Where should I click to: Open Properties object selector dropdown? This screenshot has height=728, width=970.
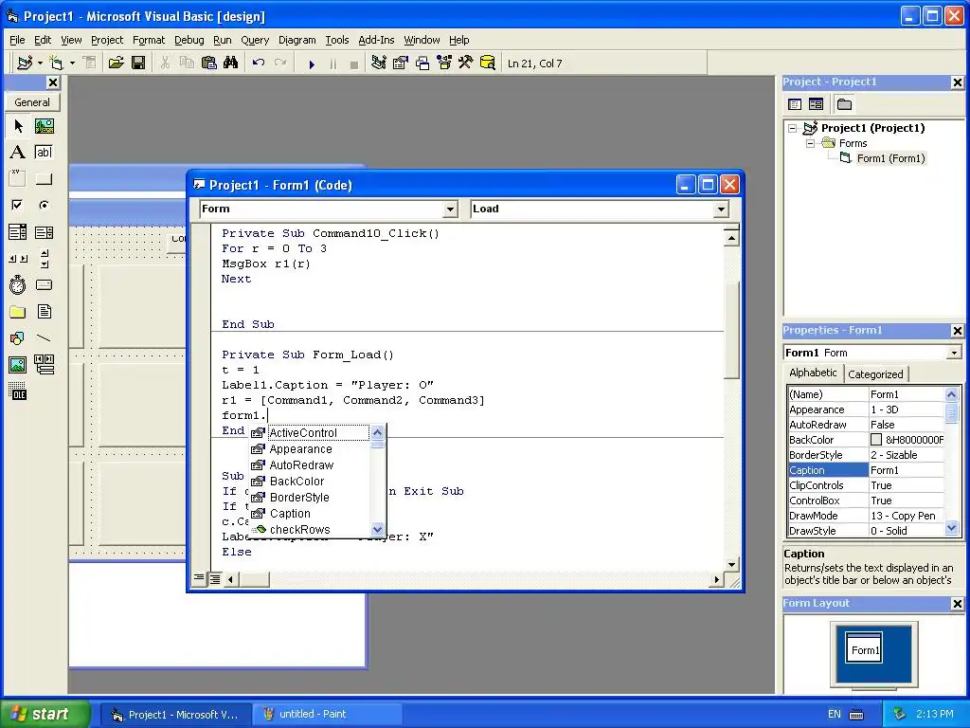coord(954,353)
